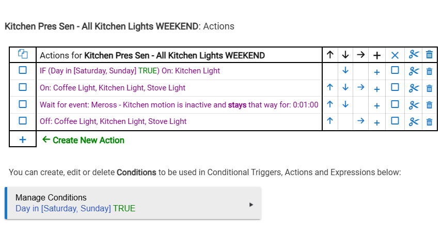Tick the right-side checkbox on the Off: Coffee Light row
This screenshot has height=233, width=442.
pos(395,121)
